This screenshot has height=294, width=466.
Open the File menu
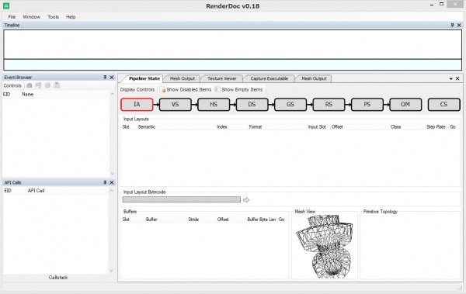(12, 17)
